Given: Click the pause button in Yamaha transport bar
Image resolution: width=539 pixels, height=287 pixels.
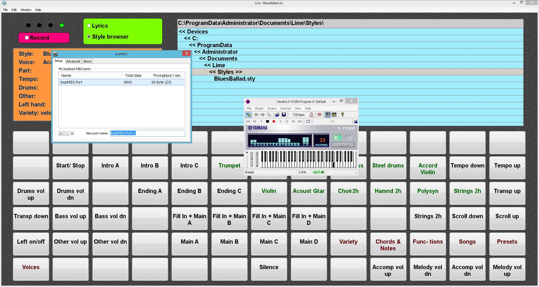Looking at the screenshot, I should (287, 122).
